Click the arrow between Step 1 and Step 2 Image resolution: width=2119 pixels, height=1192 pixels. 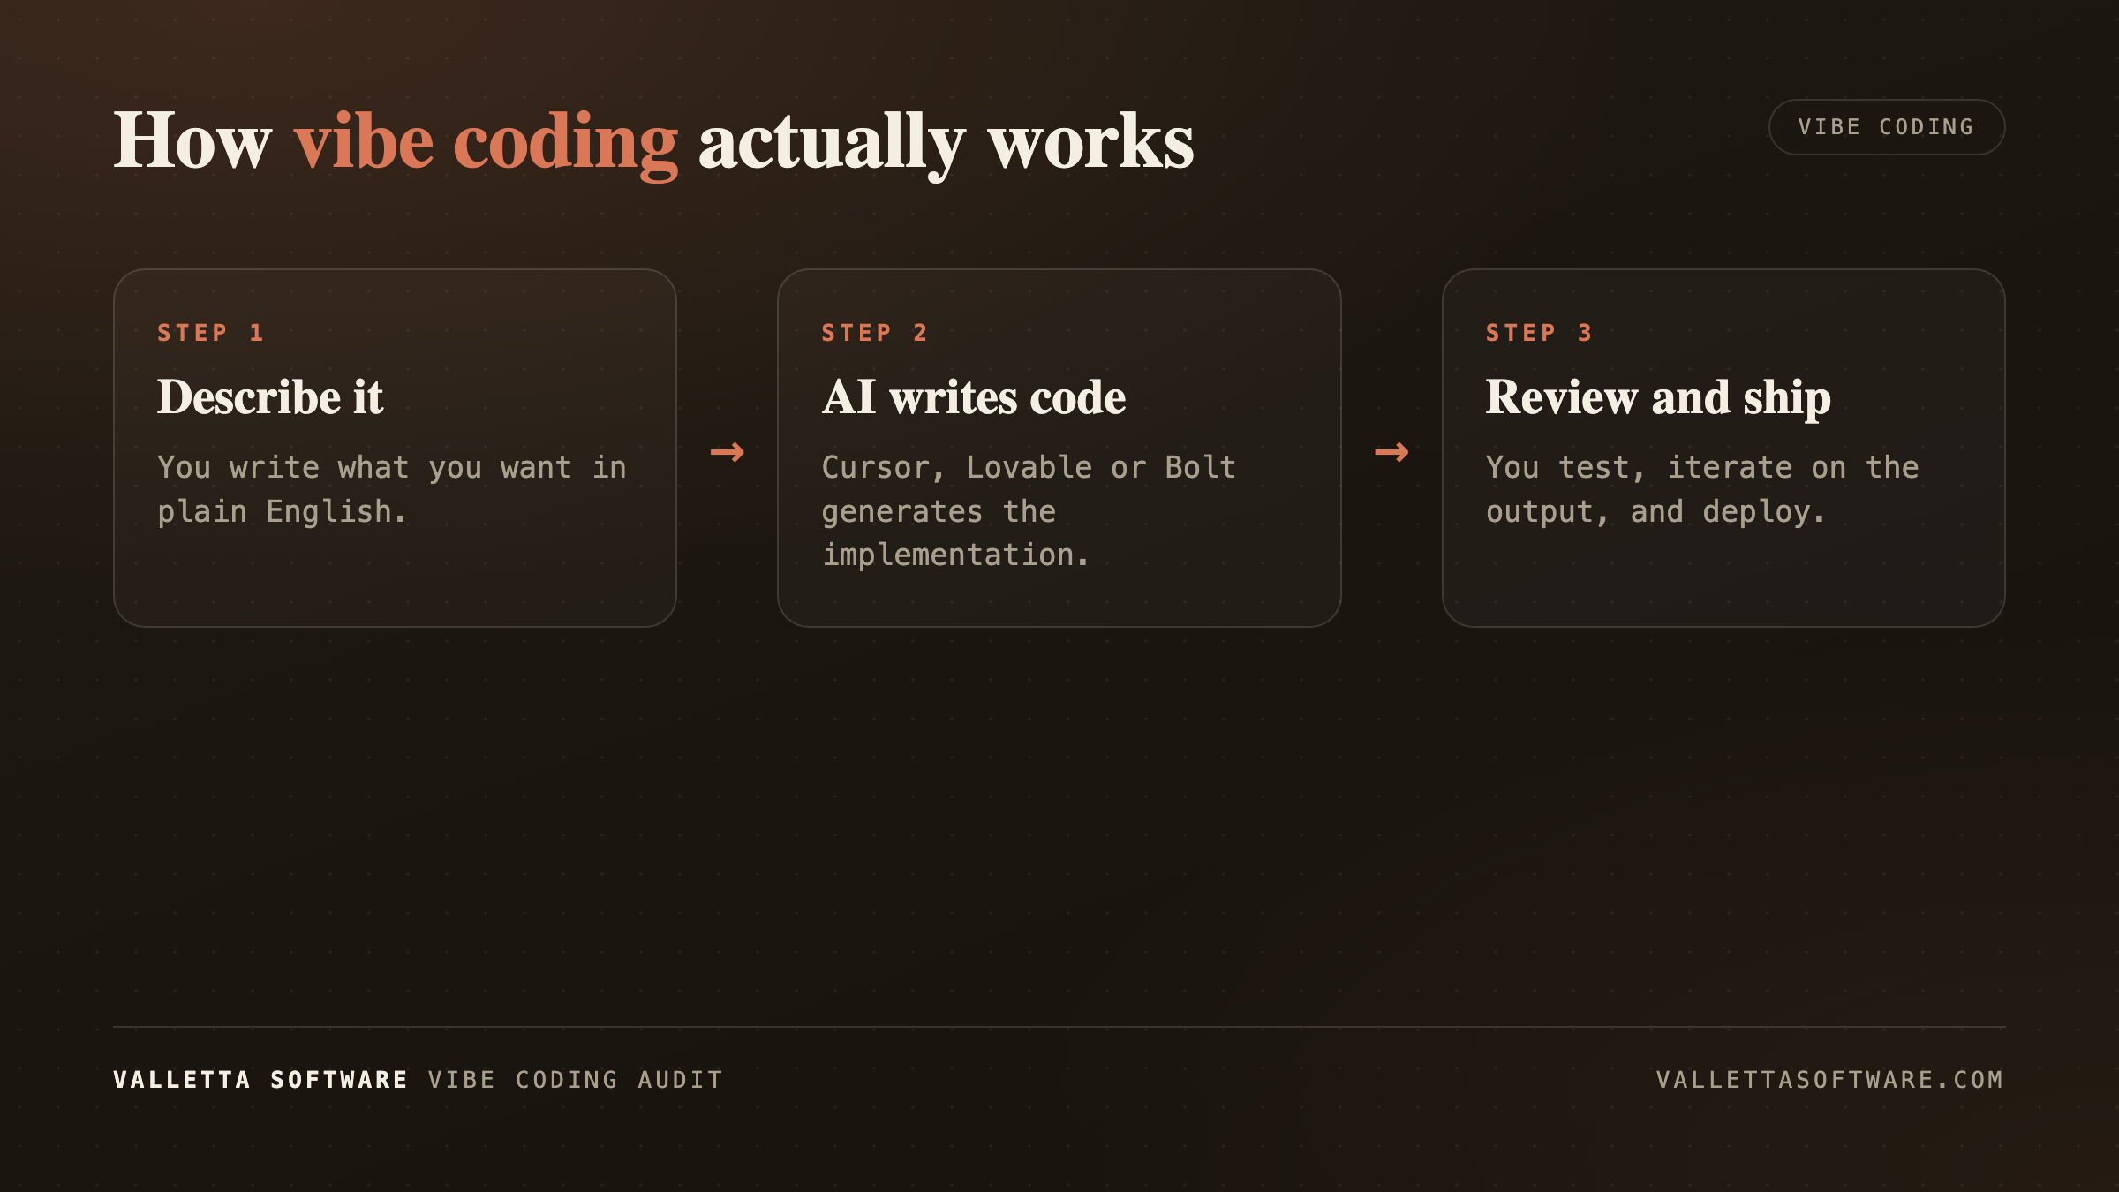point(728,452)
